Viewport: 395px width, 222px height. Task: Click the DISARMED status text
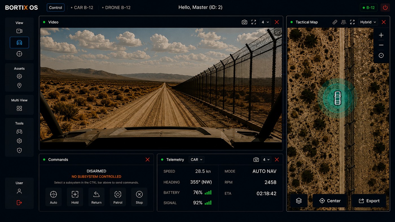click(x=96, y=171)
